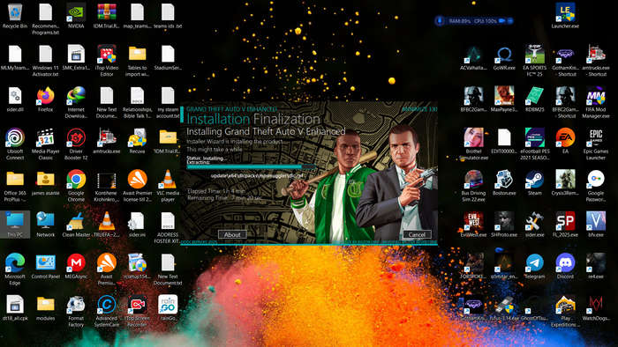Open the Recycle Bin icon

tap(15, 17)
